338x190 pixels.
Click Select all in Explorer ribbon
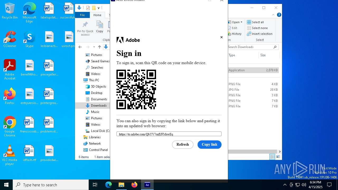[255, 22]
